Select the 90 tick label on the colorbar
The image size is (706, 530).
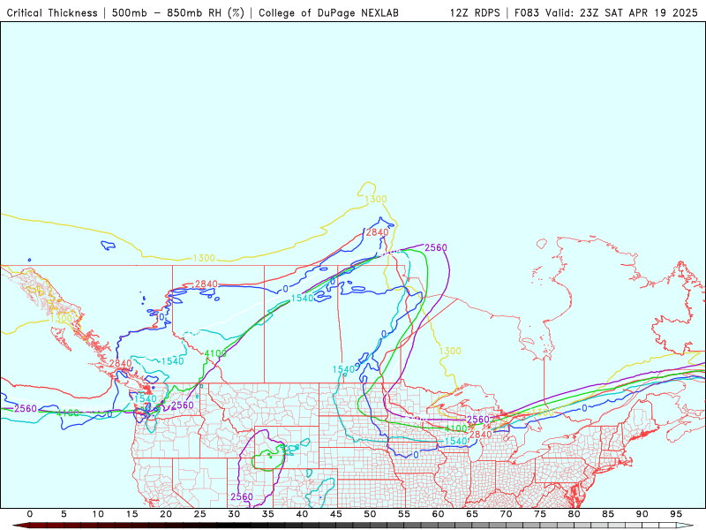coord(642,514)
